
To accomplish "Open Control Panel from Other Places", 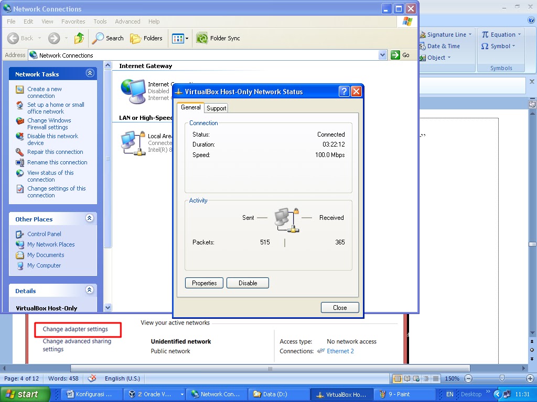I will [x=44, y=234].
